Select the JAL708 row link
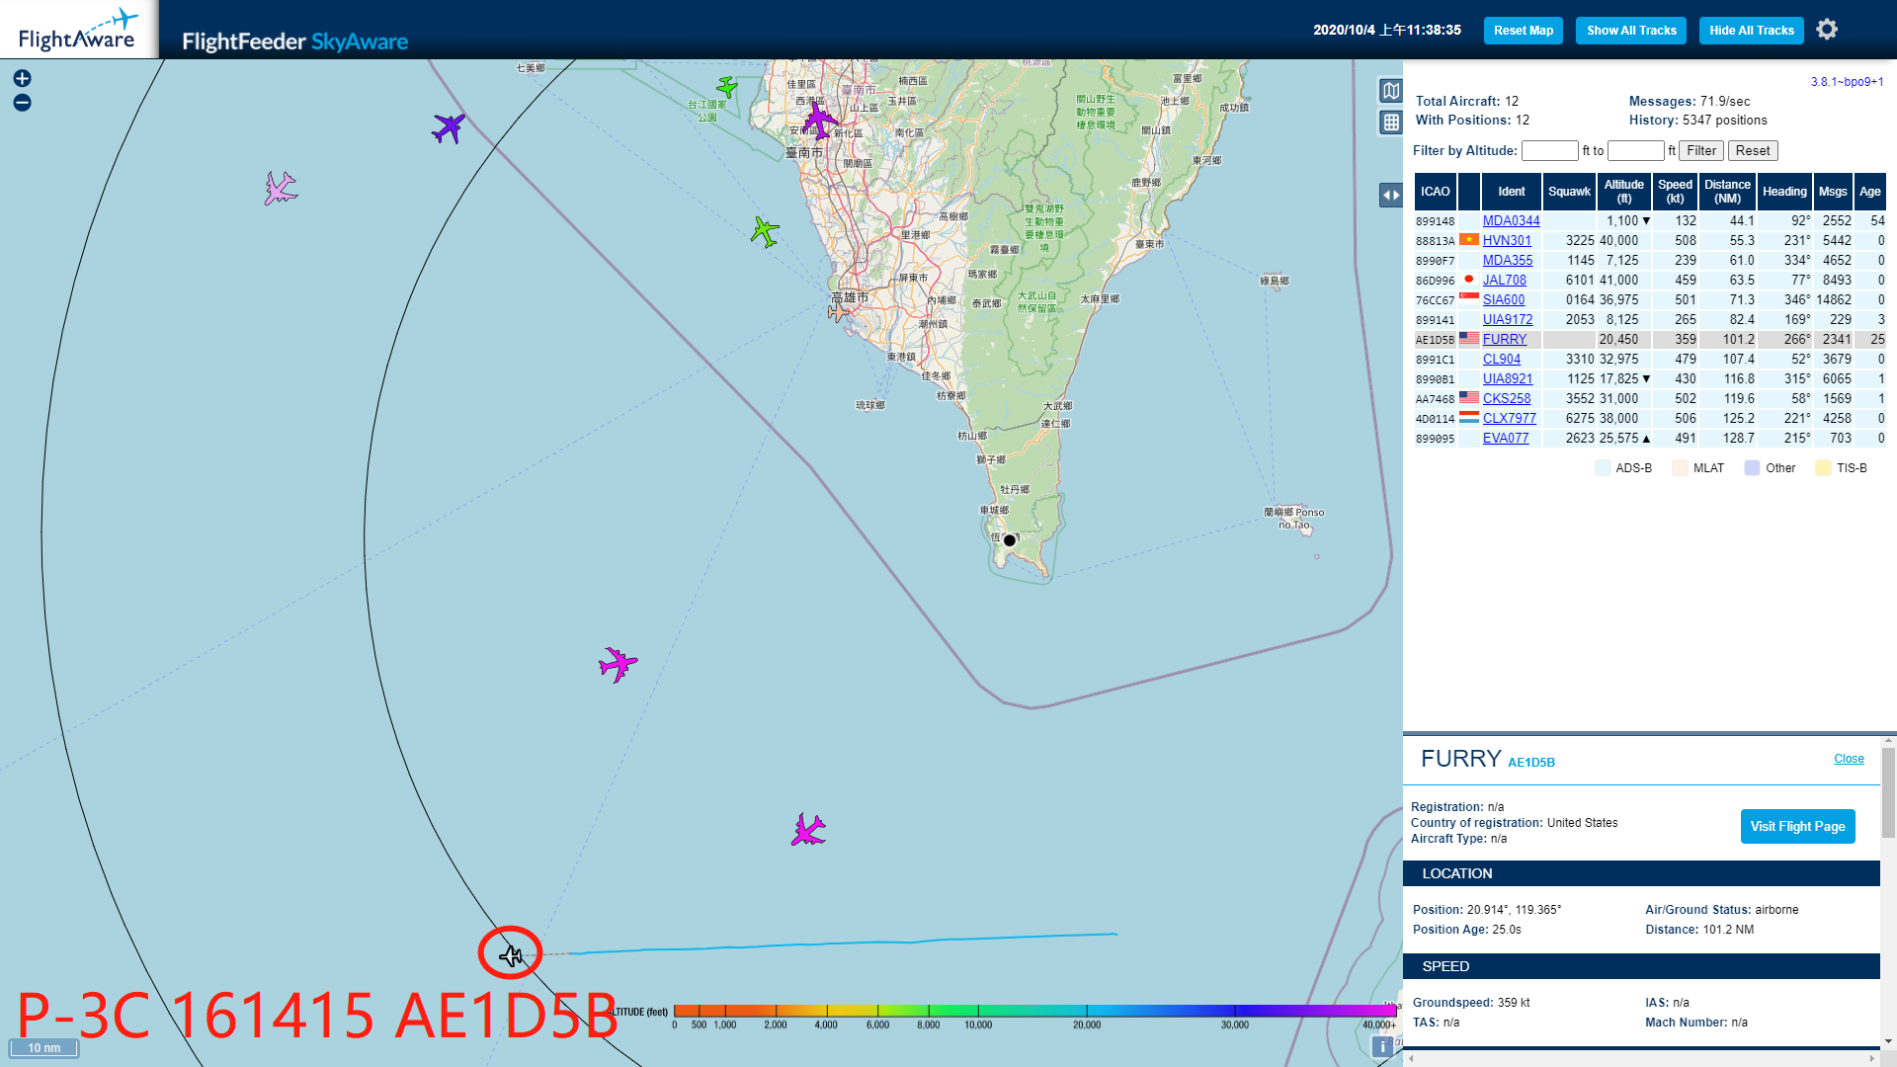This screenshot has width=1897, height=1067. click(x=1504, y=281)
